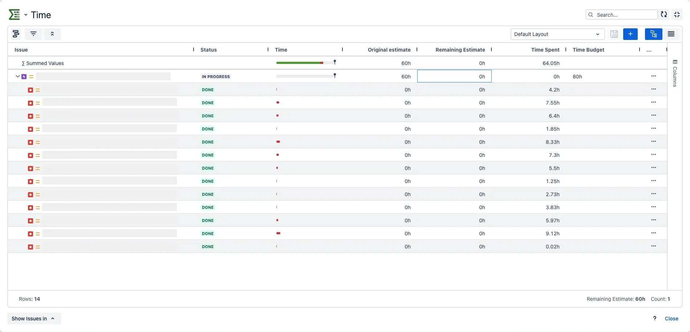
Task: Open the row actions menu on the IN PROGRESS row
Action: click(653, 76)
